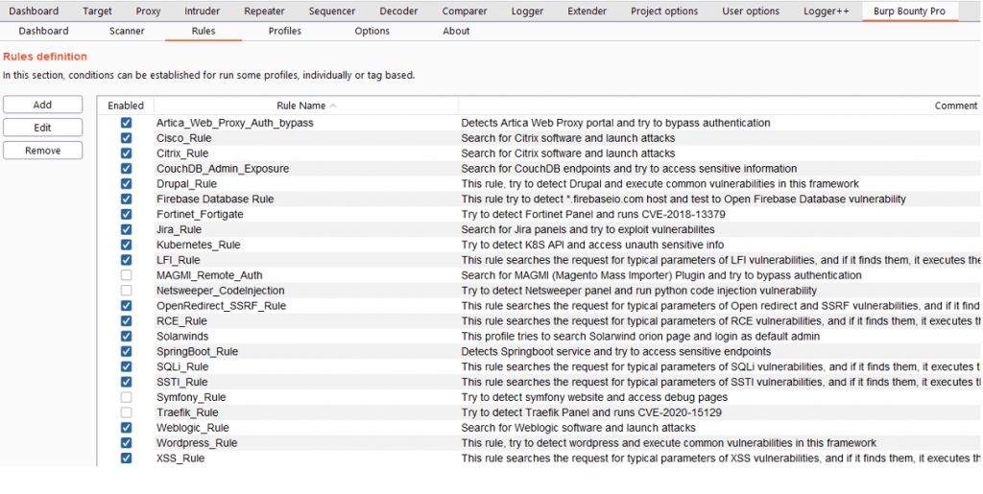This screenshot has width=983, height=494.
Task: Click the Comment column header
Action: (955, 106)
